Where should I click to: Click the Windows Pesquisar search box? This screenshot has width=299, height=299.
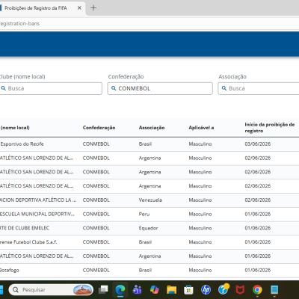51,290
